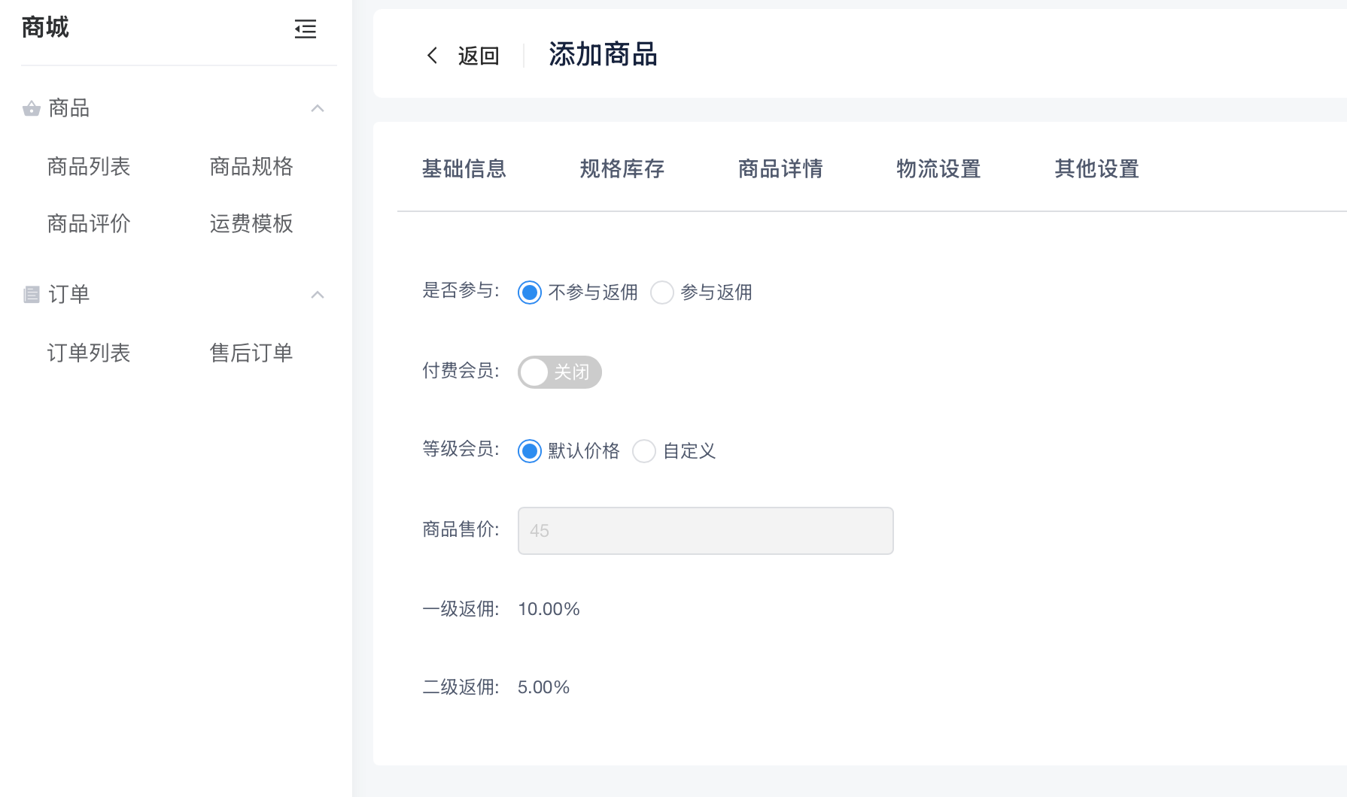Click the shopping basket icon beside 商品
Screen dimensions: 1347x797
[32, 109]
